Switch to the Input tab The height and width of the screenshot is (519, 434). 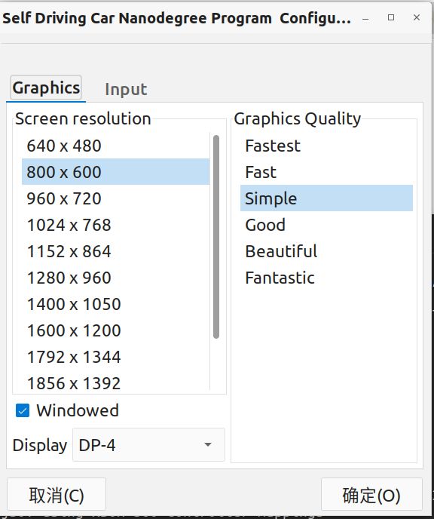(x=126, y=89)
